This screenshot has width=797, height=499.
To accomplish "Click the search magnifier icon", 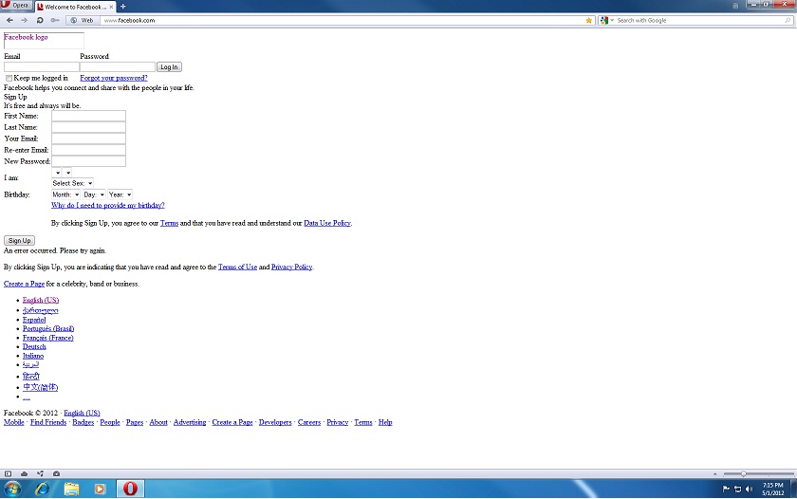I will pos(788,20).
